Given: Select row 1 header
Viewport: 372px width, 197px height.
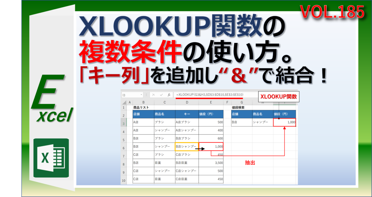Looking at the screenshot, I should [x=124, y=107].
